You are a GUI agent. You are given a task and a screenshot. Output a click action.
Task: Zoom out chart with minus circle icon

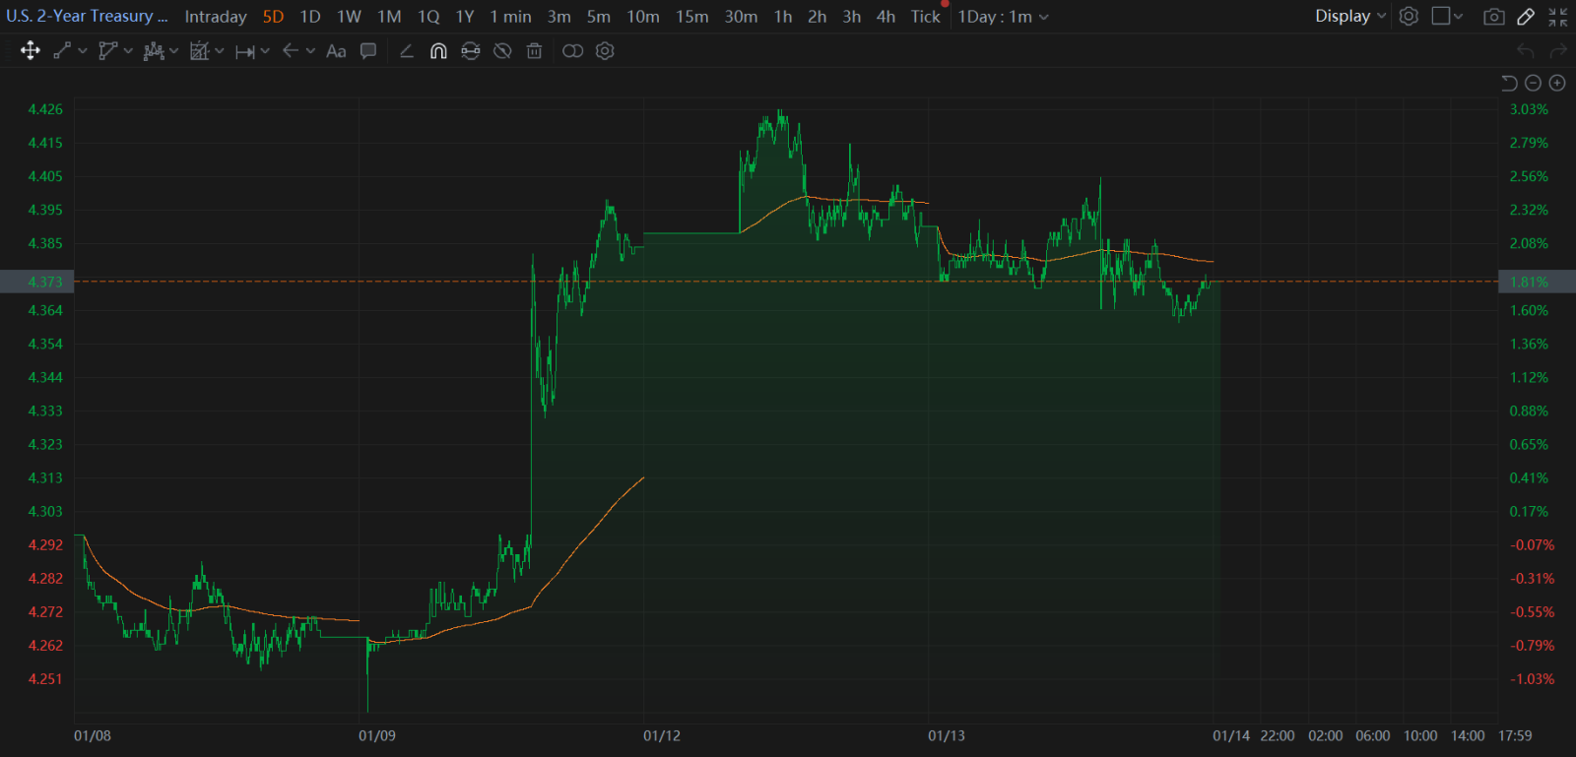[x=1533, y=83]
